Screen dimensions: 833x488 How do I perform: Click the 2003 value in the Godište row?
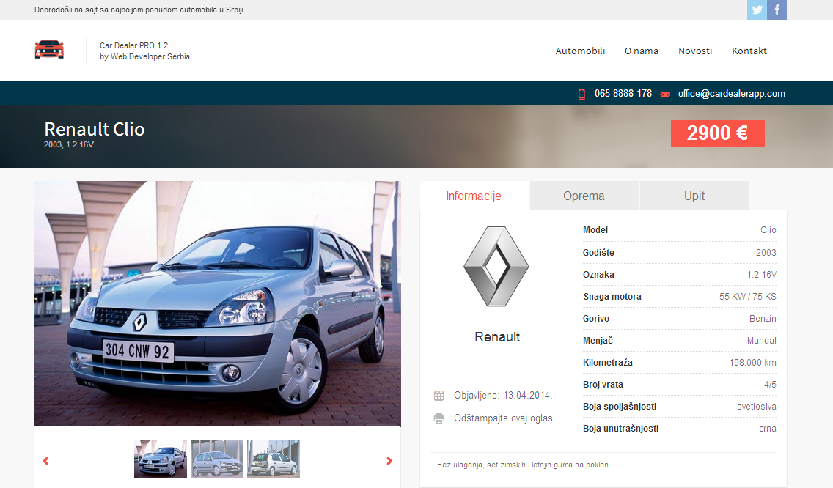click(x=766, y=253)
